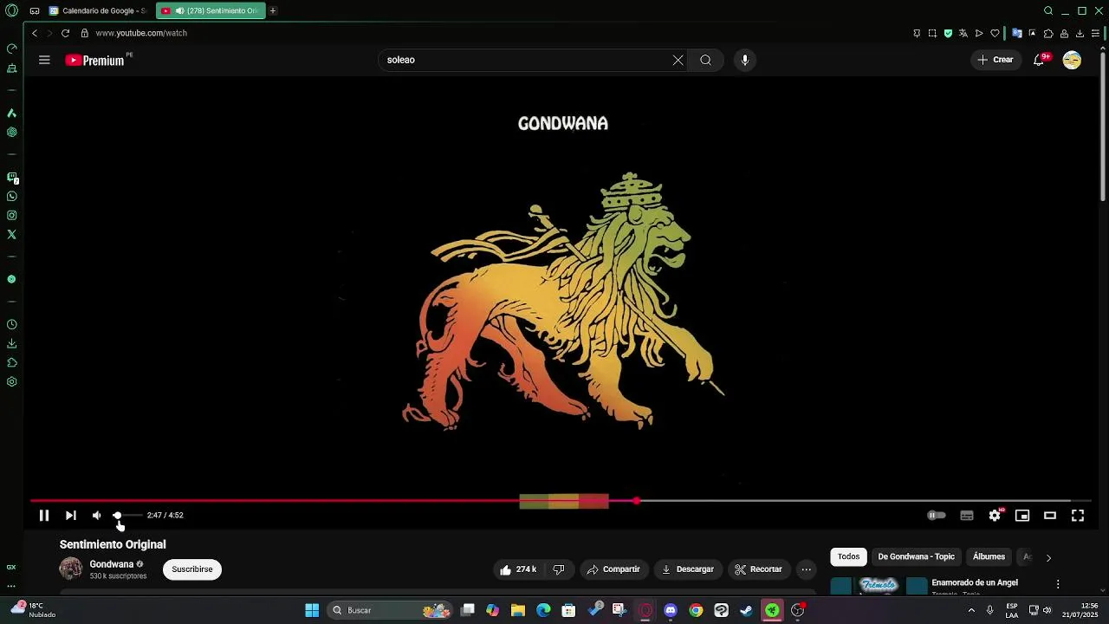Viewport: 1109px width, 624px height.
Task: Open the Gondwana channel name link
Action: pyautogui.click(x=112, y=564)
